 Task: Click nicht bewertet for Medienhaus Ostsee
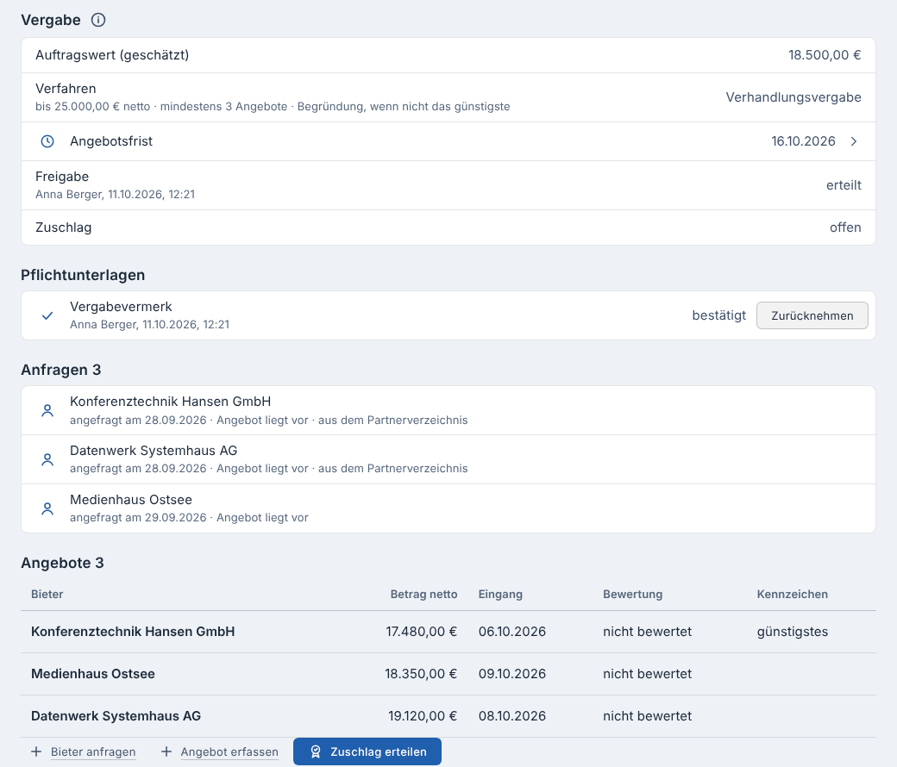coord(647,674)
